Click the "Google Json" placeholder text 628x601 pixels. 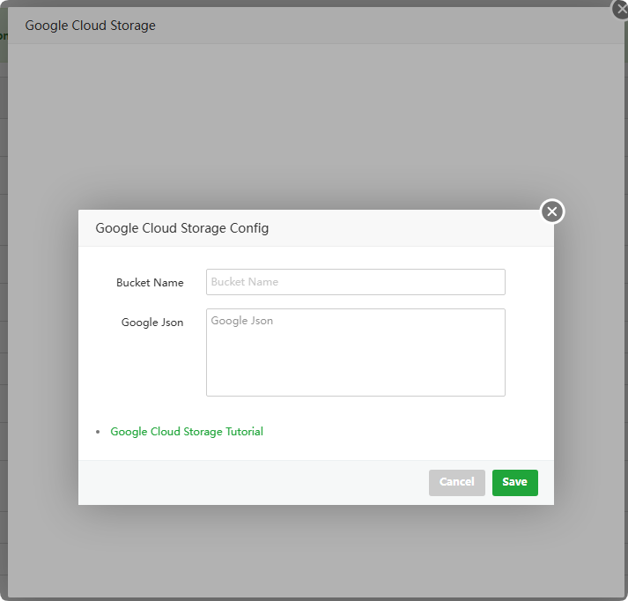point(242,321)
